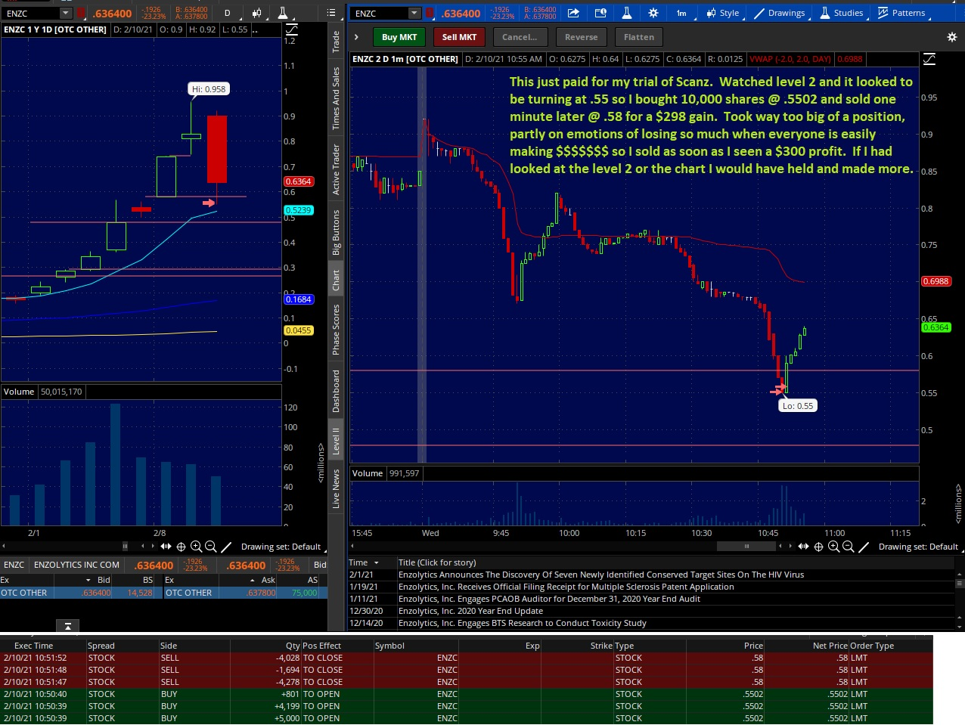
Task: Click right chart crosshair icon
Action: [818, 547]
